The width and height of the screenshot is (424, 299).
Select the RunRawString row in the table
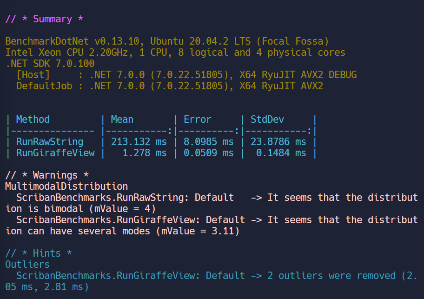coord(50,142)
